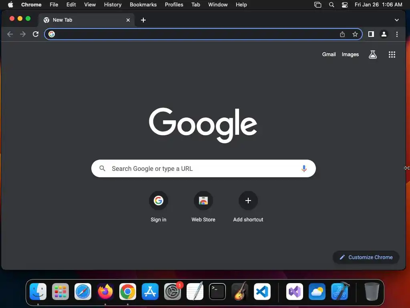The image size is (410, 308).
Task: Select the New Tab tab
Action: (x=86, y=20)
